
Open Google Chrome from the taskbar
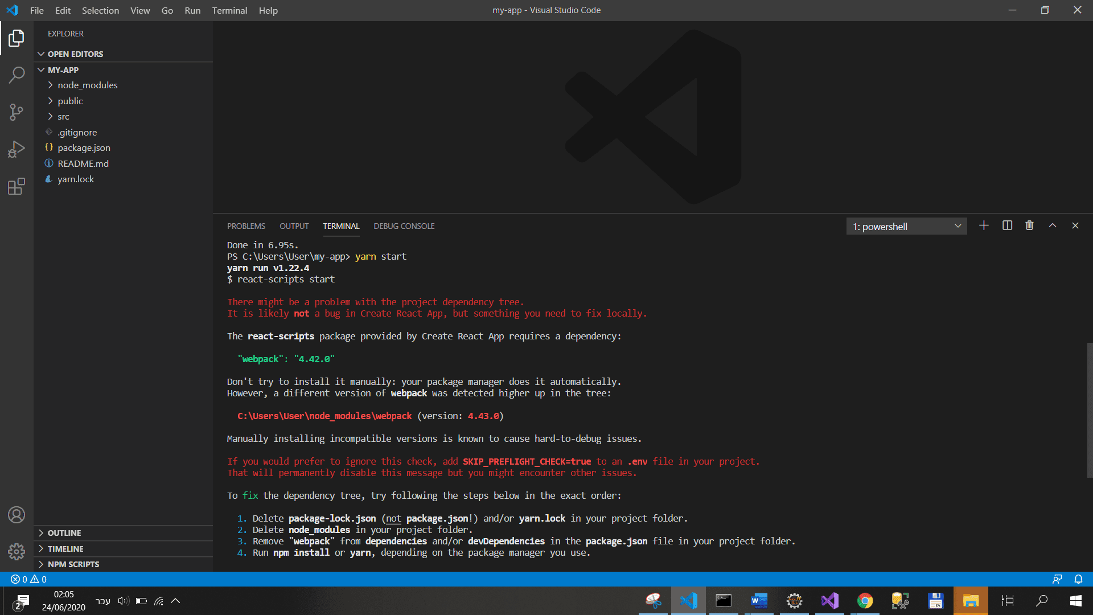[x=865, y=601]
